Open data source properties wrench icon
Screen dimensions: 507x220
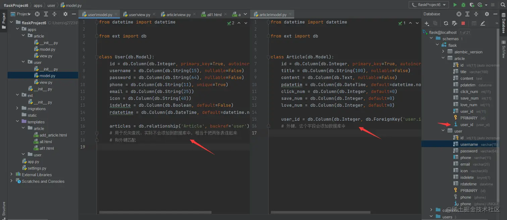coord(454,23)
